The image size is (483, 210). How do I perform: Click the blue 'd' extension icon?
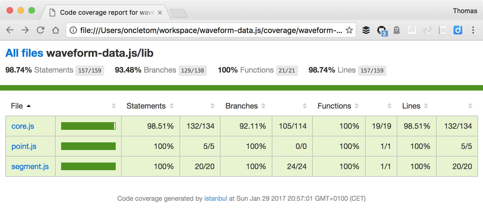(x=458, y=30)
